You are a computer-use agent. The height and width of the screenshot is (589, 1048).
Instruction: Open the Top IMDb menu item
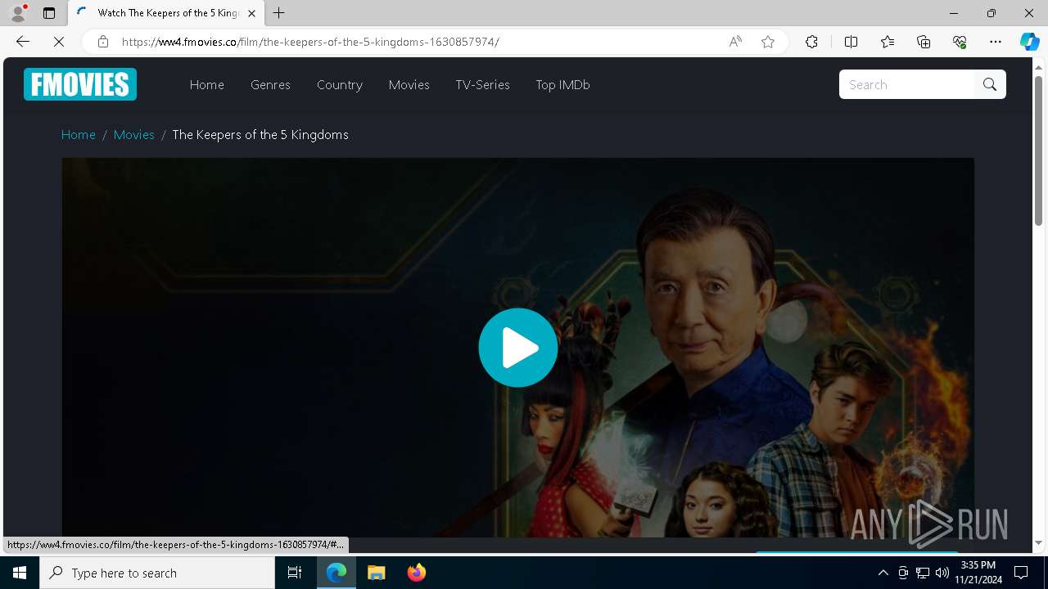click(562, 84)
